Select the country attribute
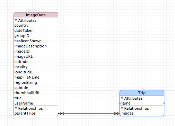This screenshot has width=175, height=126. coord(36,25)
